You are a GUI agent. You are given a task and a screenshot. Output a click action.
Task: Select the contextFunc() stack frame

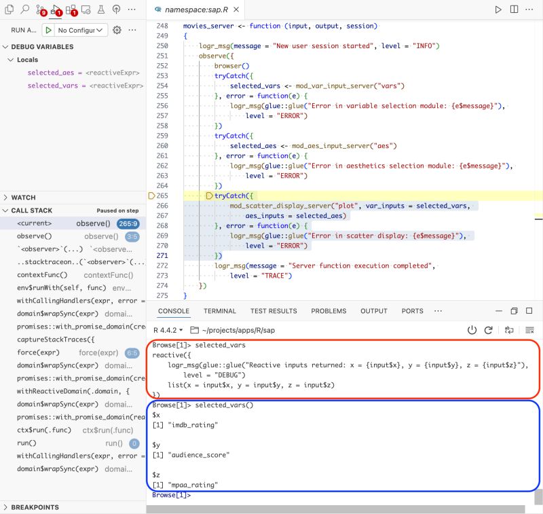[x=73, y=275]
